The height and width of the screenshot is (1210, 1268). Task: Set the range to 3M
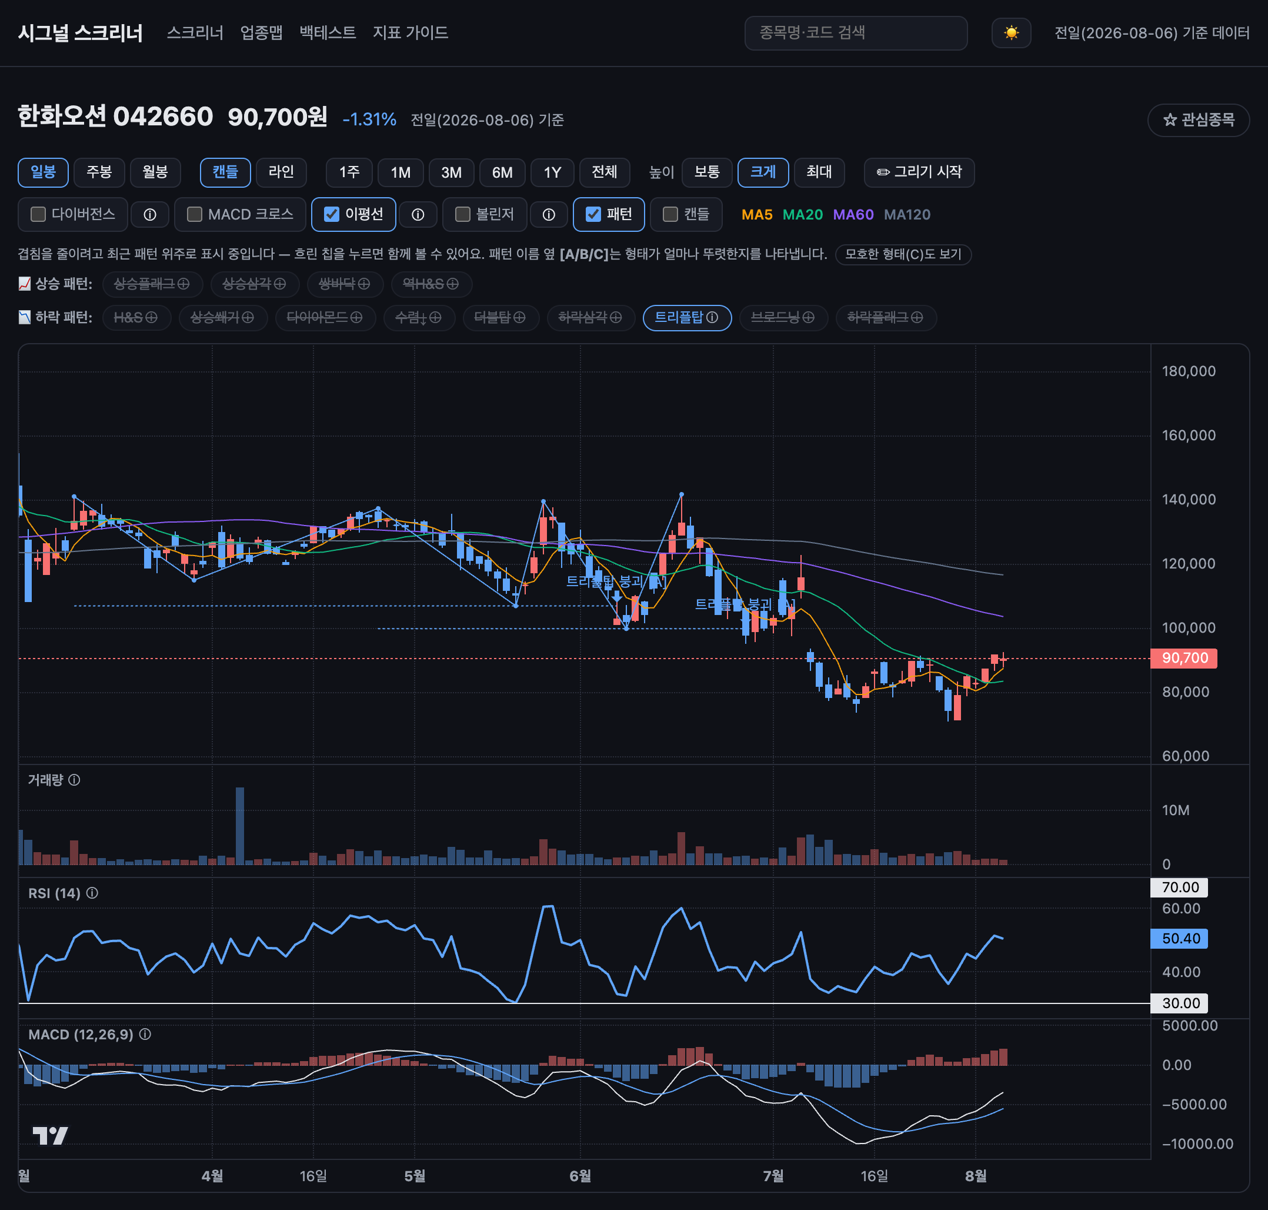point(452,172)
